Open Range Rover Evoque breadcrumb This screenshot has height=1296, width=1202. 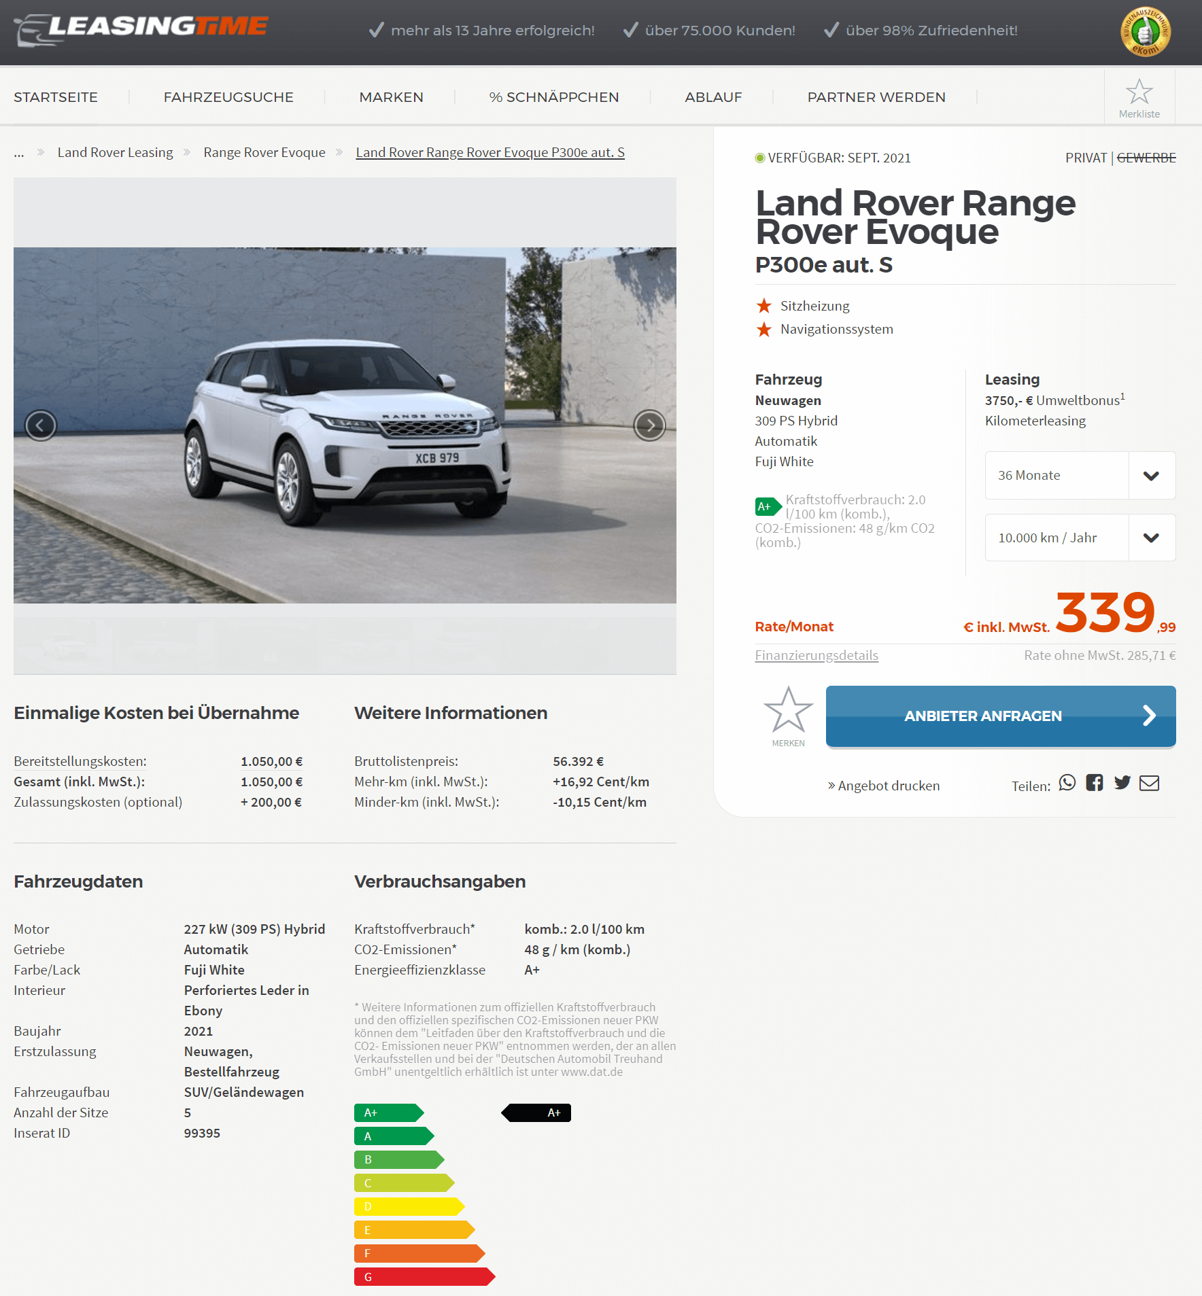tap(264, 152)
